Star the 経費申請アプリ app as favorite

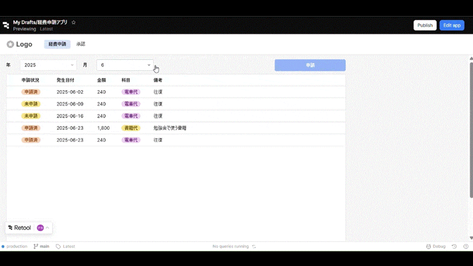pos(73,22)
